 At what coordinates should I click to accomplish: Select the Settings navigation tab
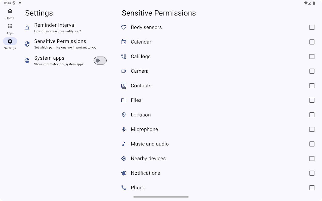coord(10,44)
